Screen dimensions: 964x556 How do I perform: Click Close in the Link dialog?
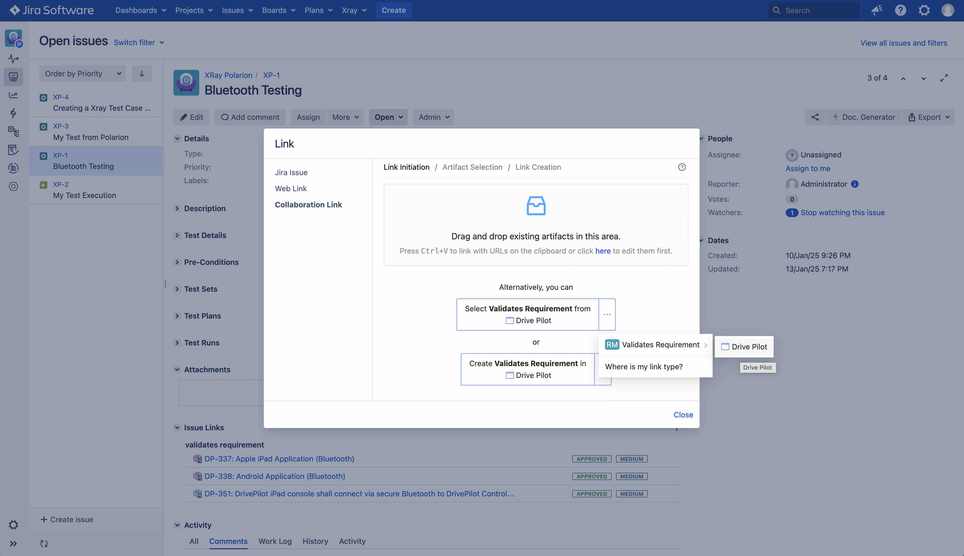[683, 415]
